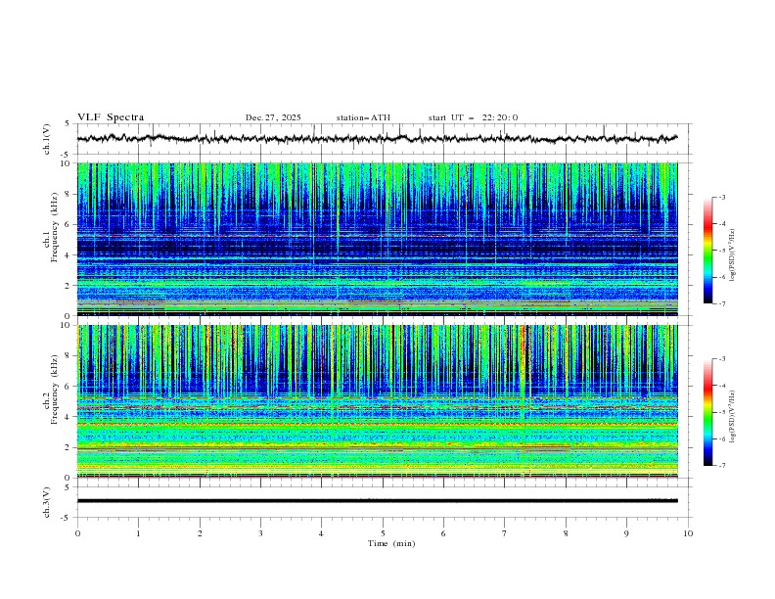Image resolution: width=775 pixels, height=599 pixels.
Task: Click time axis tick label '5'
Action: pos(383,533)
